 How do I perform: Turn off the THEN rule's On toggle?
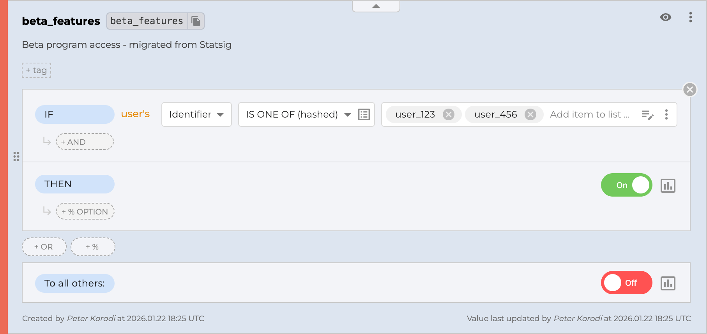point(626,185)
